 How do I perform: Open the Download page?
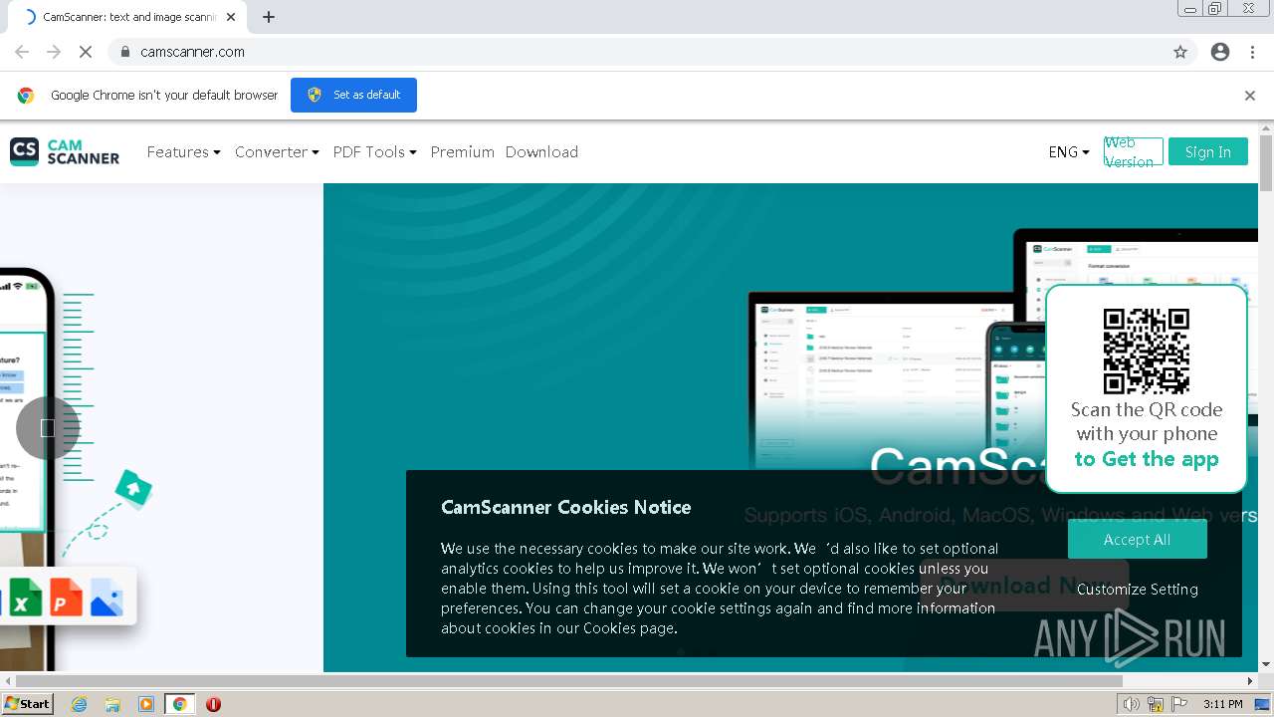coord(541,151)
